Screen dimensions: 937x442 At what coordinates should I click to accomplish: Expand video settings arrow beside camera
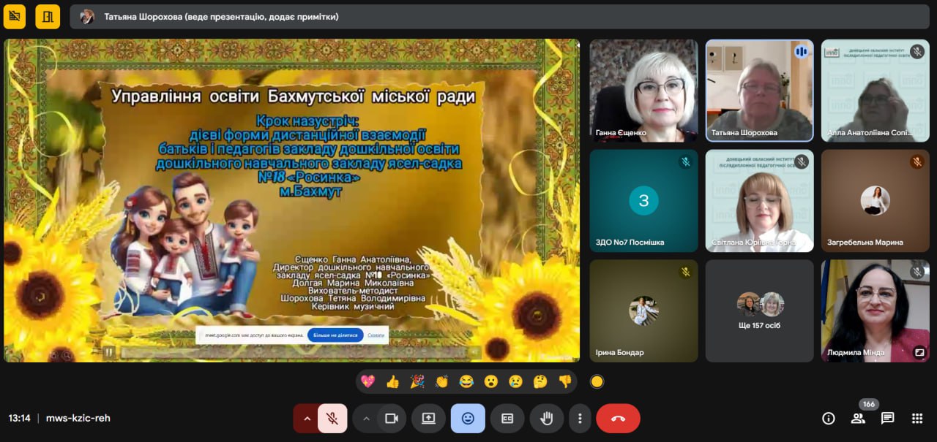(366, 419)
